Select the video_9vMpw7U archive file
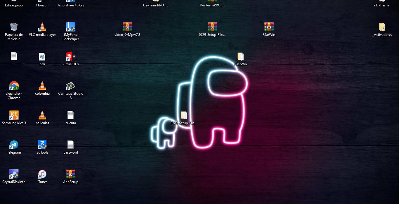The height and width of the screenshot is (204, 399). click(127, 27)
